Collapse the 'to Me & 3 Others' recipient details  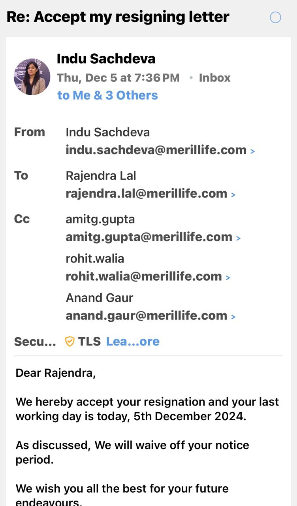pyautogui.click(x=107, y=95)
